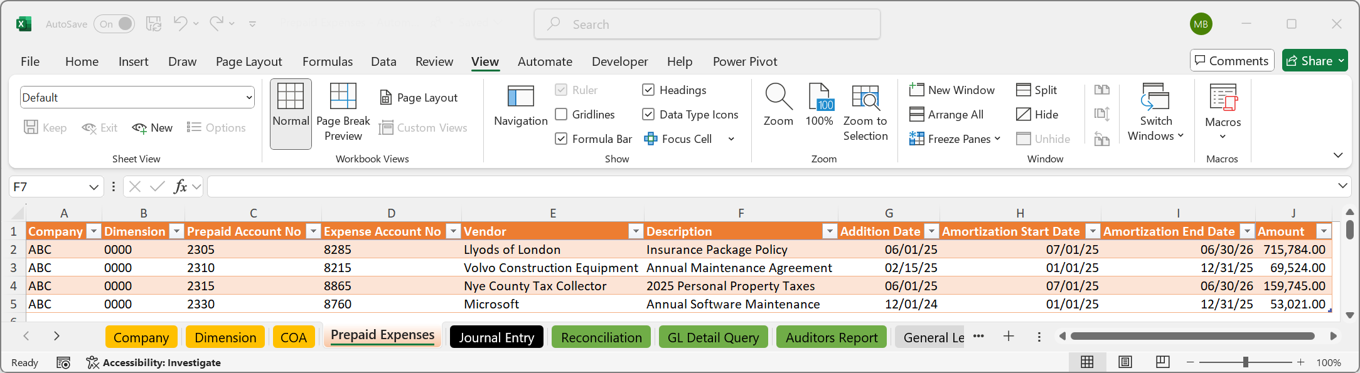Click the Arrange All icon
The width and height of the screenshot is (1360, 373).
(917, 115)
